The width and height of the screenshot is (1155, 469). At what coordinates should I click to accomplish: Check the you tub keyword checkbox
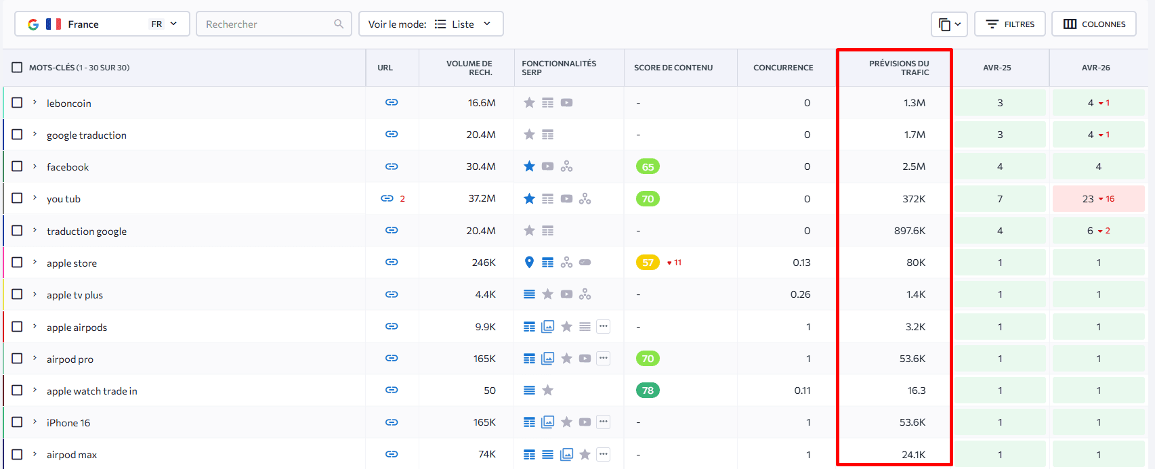17,198
